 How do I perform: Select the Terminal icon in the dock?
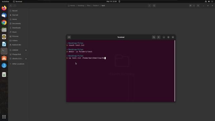click(x=4, y=51)
